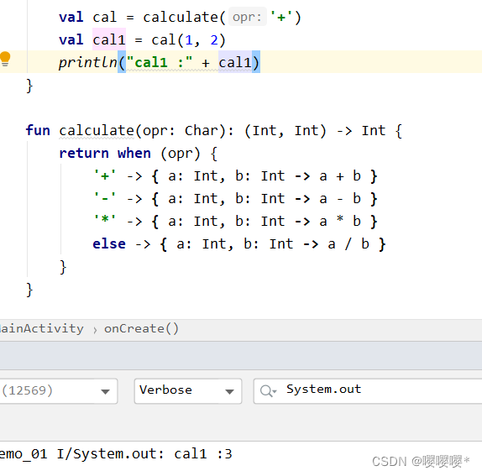The width and height of the screenshot is (482, 476).
Task: Click the println call in highlighted line
Action: click(88, 63)
